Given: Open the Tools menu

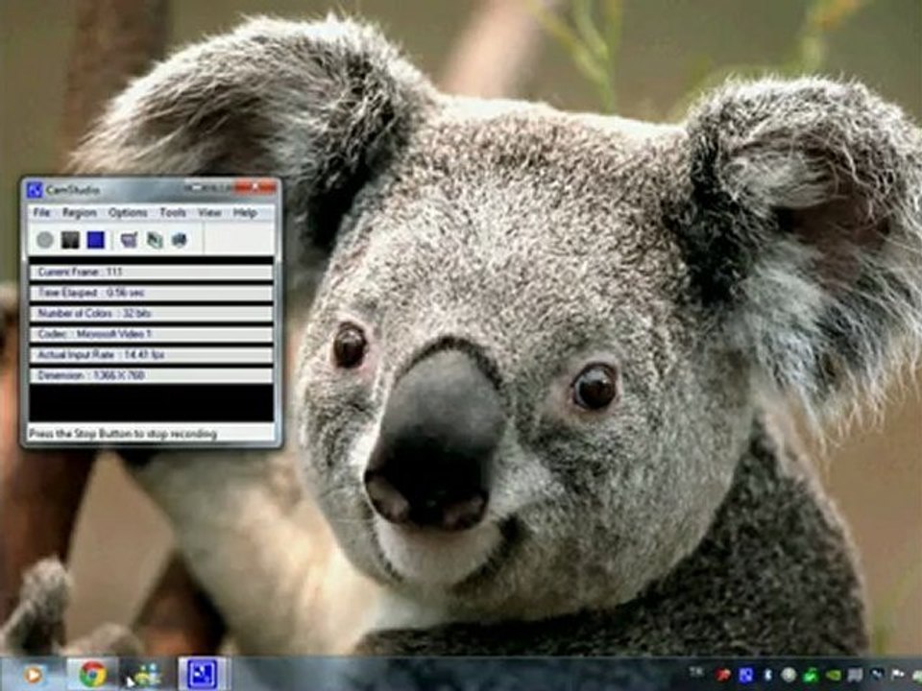Looking at the screenshot, I should pos(173,213).
